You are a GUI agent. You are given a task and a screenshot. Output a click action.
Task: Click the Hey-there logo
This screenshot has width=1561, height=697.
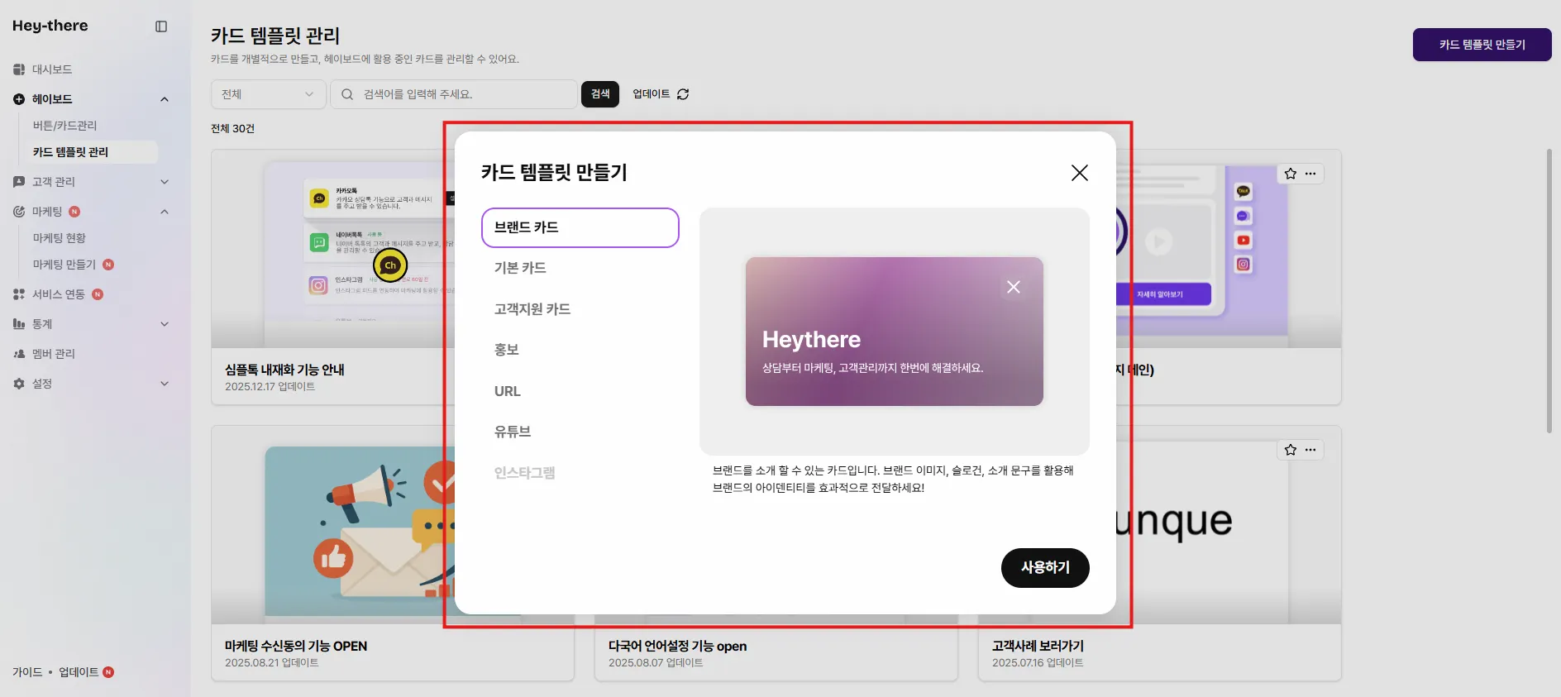(50, 26)
